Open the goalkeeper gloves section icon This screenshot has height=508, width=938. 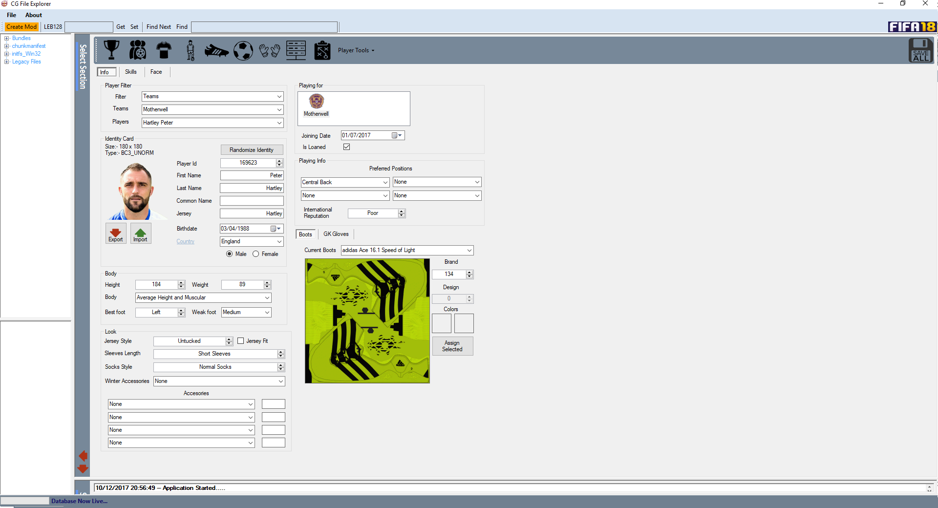pos(269,50)
